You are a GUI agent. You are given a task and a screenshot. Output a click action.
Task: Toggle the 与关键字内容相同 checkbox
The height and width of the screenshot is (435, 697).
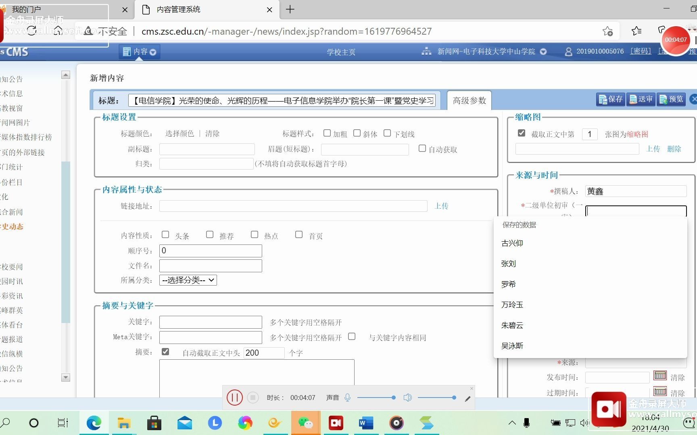tap(352, 336)
